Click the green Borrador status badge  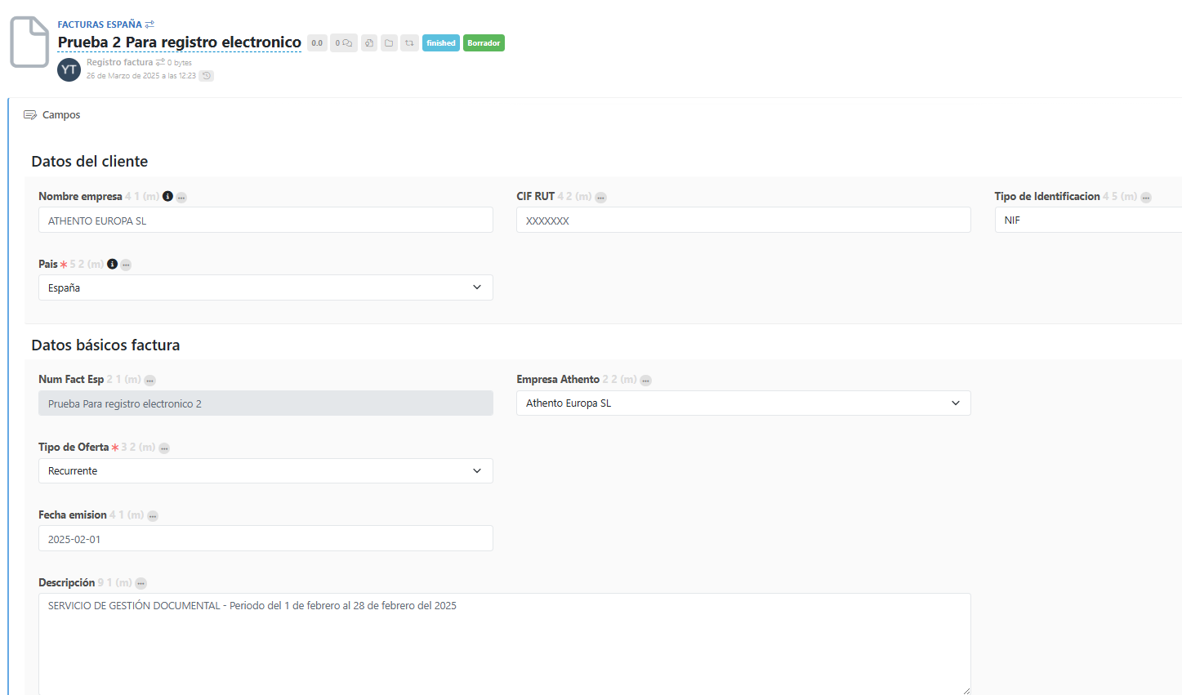[484, 43]
